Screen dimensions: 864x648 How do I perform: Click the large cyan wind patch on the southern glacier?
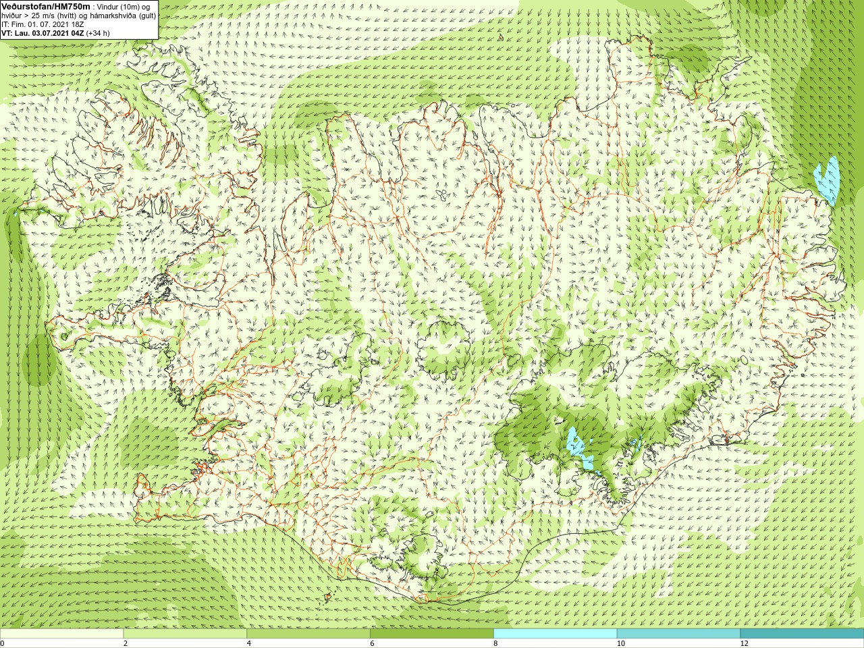[578, 449]
